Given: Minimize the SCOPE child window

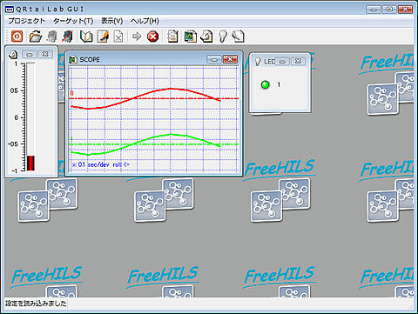Looking at the screenshot, I should [214, 59].
